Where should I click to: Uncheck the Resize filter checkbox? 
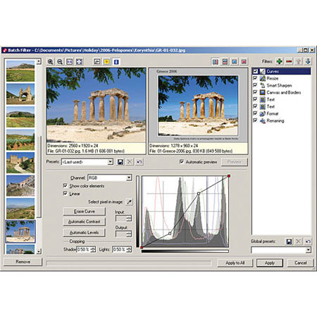tap(255, 78)
